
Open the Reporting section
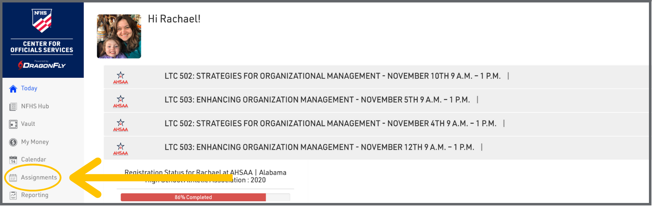(35, 195)
